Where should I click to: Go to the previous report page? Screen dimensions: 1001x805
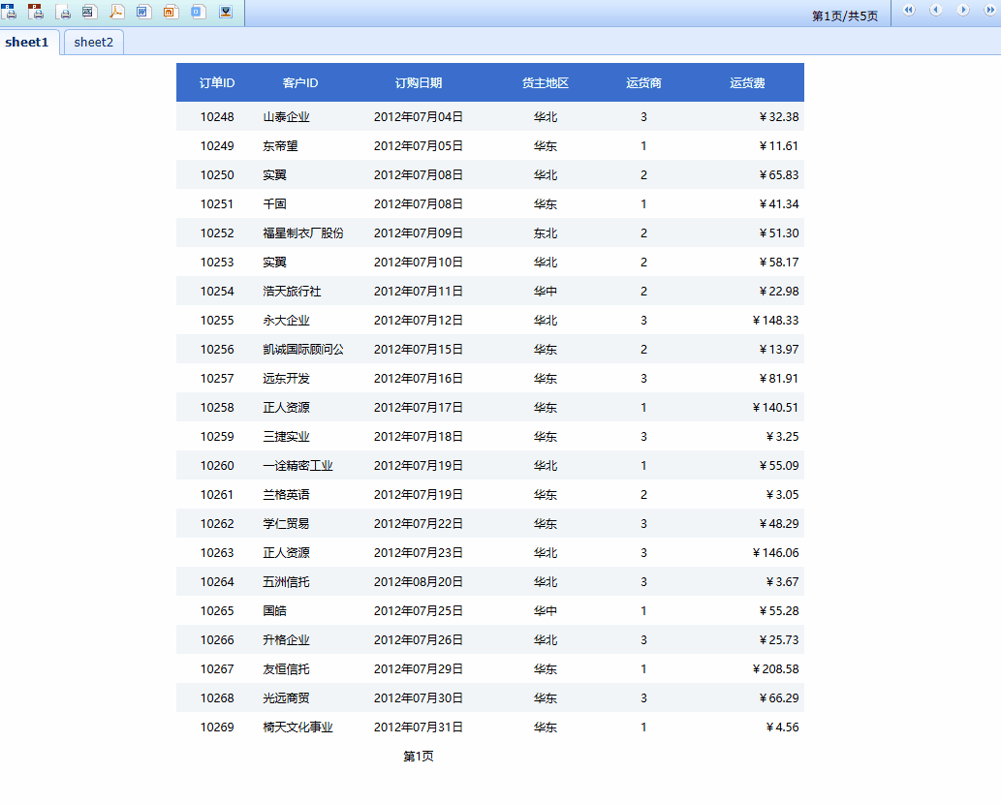[x=936, y=10]
